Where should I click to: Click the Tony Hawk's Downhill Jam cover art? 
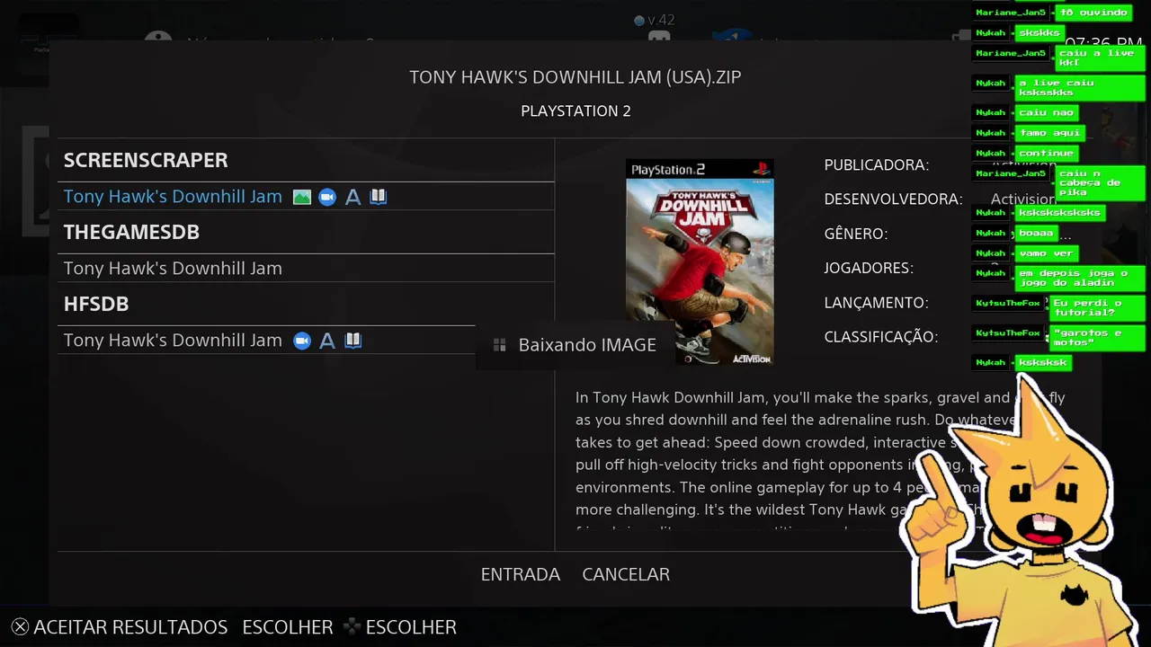(x=700, y=262)
